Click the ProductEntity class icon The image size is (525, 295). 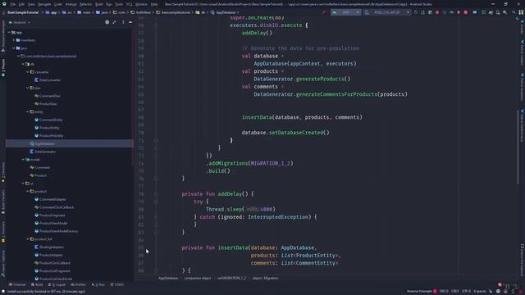click(36, 128)
